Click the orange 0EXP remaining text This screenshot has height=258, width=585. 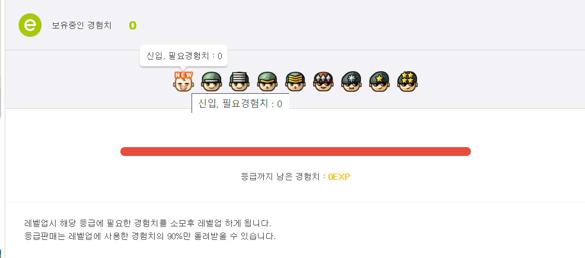[x=339, y=177]
